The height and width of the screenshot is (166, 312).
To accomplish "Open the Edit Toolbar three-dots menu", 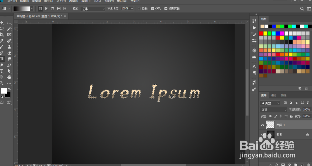I will (x=9, y=83).
